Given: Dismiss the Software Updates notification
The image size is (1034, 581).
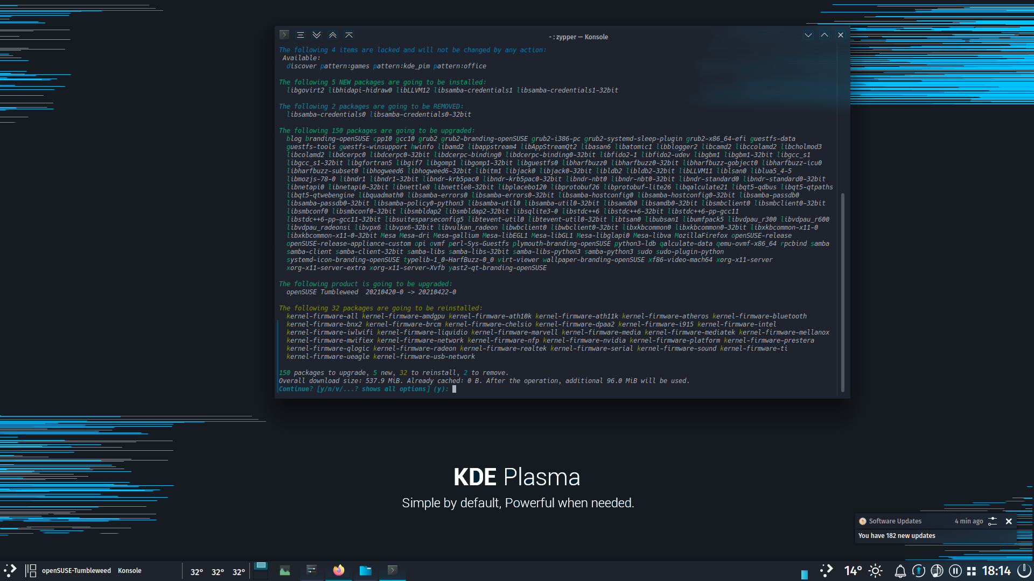Looking at the screenshot, I should click(x=1009, y=521).
